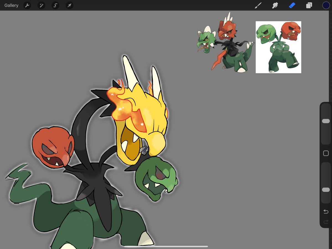Tap the brush opacity slider handle
Screen dimensions: 332x249
pos(326,190)
